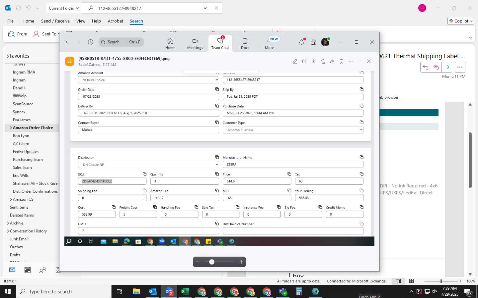Open Copilot dropdown in Outlook
Screen dimensions: 478x298
coord(461,21)
